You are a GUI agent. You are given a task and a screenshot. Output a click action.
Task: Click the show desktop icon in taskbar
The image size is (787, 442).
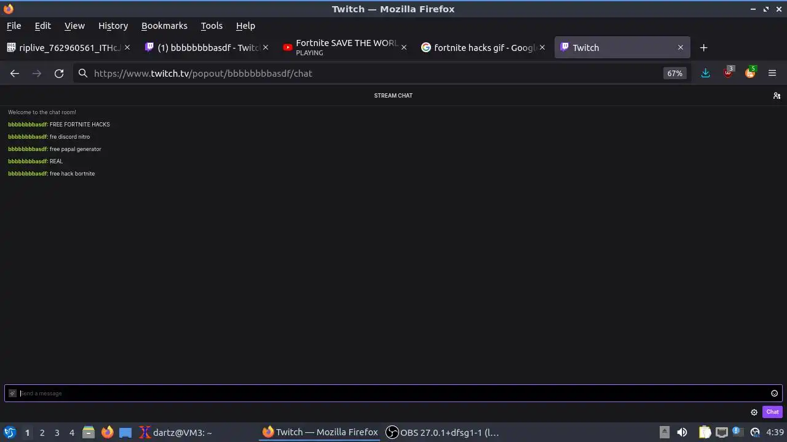(125, 432)
